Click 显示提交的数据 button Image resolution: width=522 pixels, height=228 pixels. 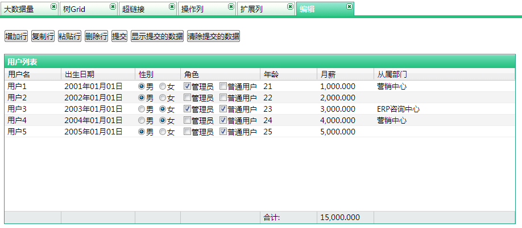tap(158, 36)
